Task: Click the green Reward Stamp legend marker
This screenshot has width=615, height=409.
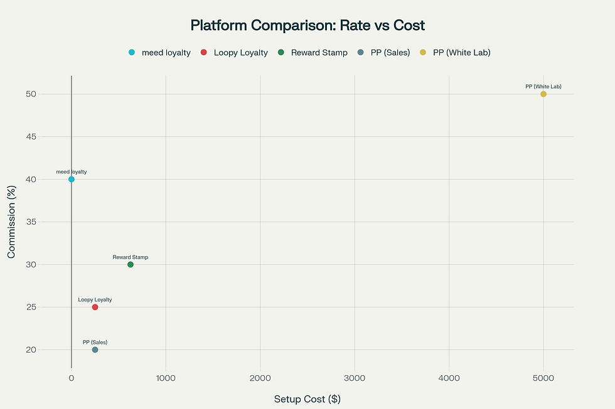Action: tap(281, 52)
